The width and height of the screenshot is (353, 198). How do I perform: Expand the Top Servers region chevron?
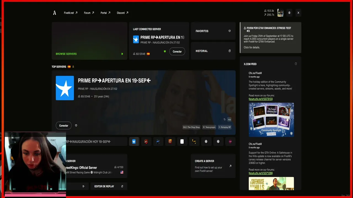73,67
